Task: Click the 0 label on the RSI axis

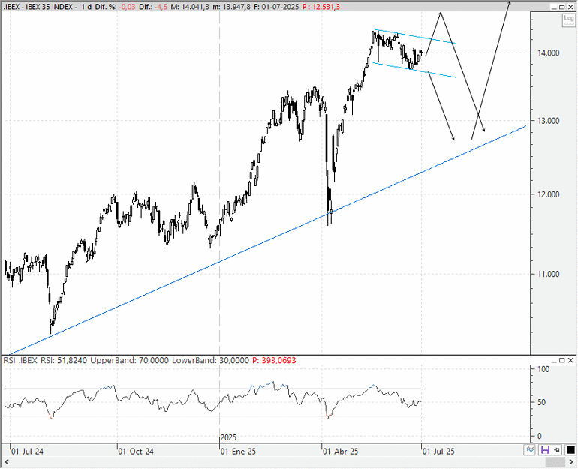Action: pos(540,436)
